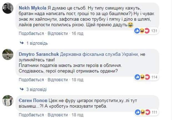Like Dmytro Saranchuk's comment via 'Подобається'
The height and width of the screenshot is (120, 172).
31,80
